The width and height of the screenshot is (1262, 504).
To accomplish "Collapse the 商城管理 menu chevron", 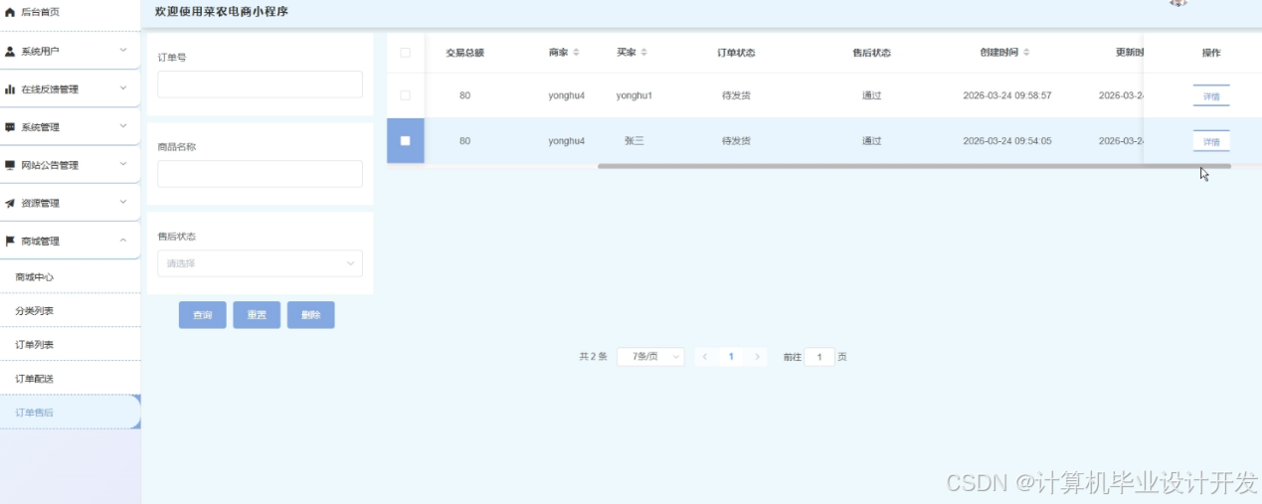I will tap(123, 241).
